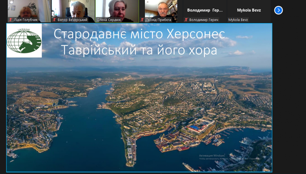
Task: Select Mykola Bevz's video tile
Action: click(x=249, y=11)
